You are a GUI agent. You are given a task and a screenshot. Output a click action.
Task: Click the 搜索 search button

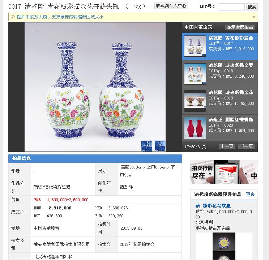pos(252,7)
